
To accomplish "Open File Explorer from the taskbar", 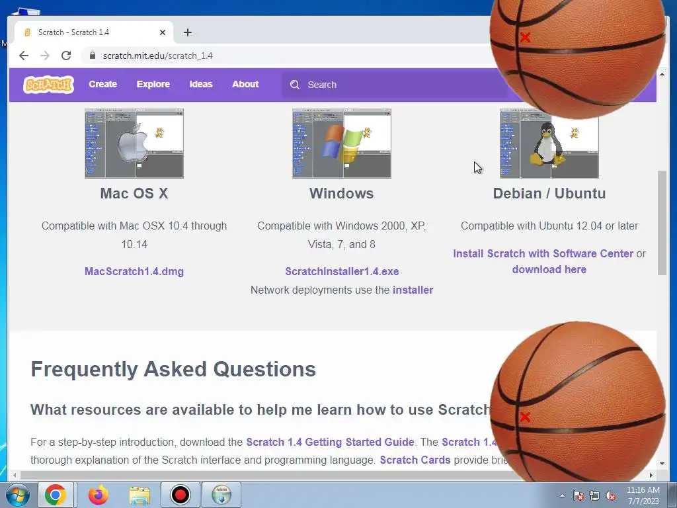I will (139, 495).
